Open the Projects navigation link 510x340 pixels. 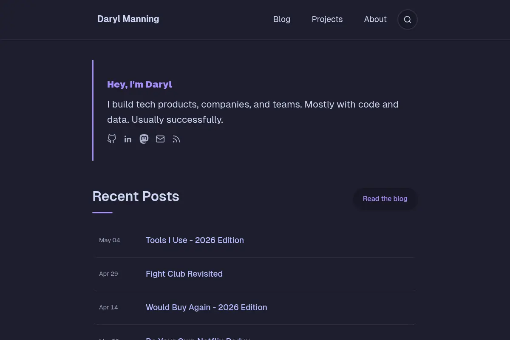(x=327, y=19)
